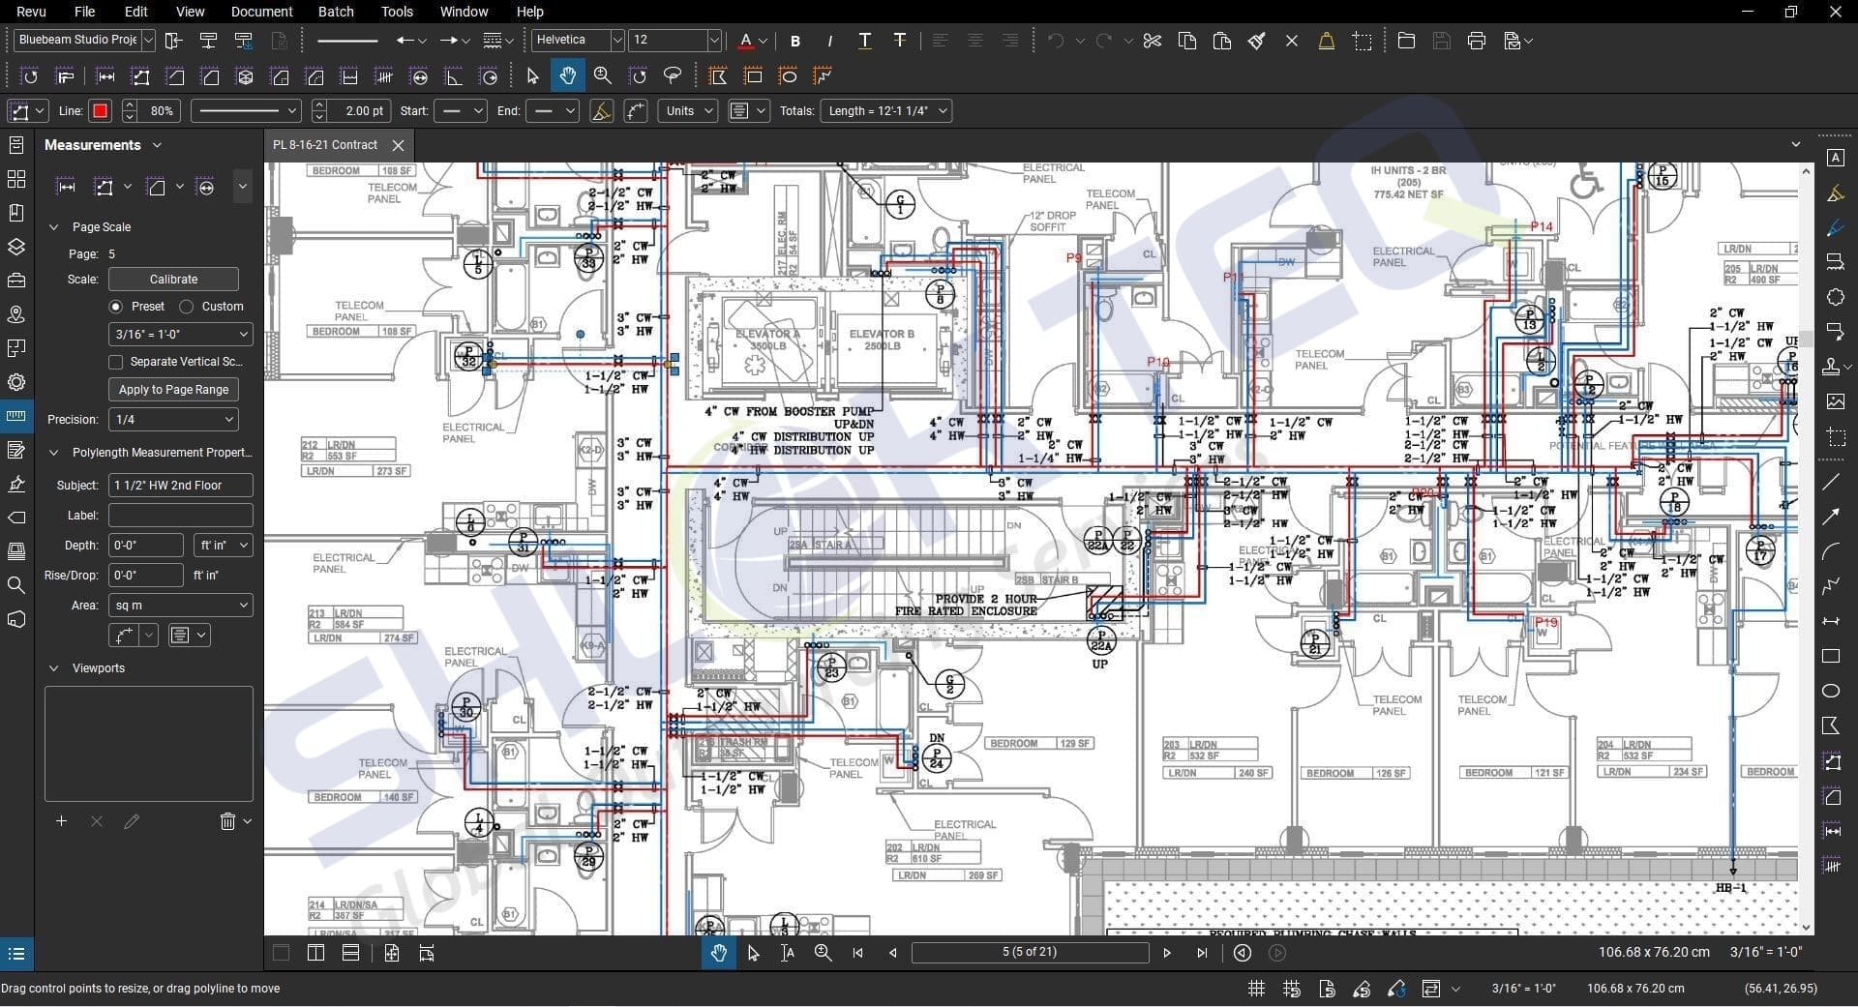Click Apply to Page Range button
The width and height of the screenshot is (1858, 1007).
(x=173, y=390)
